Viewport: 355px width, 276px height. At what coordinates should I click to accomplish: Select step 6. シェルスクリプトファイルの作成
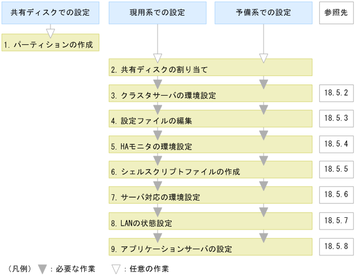pos(210,171)
